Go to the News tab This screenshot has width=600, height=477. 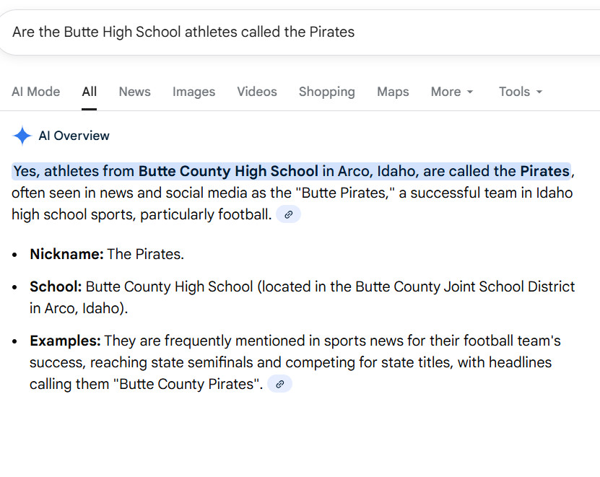pos(134,92)
